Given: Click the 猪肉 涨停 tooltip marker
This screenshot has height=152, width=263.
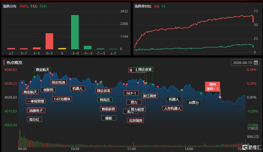Looking at the screenshot, I should tap(212, 87).
